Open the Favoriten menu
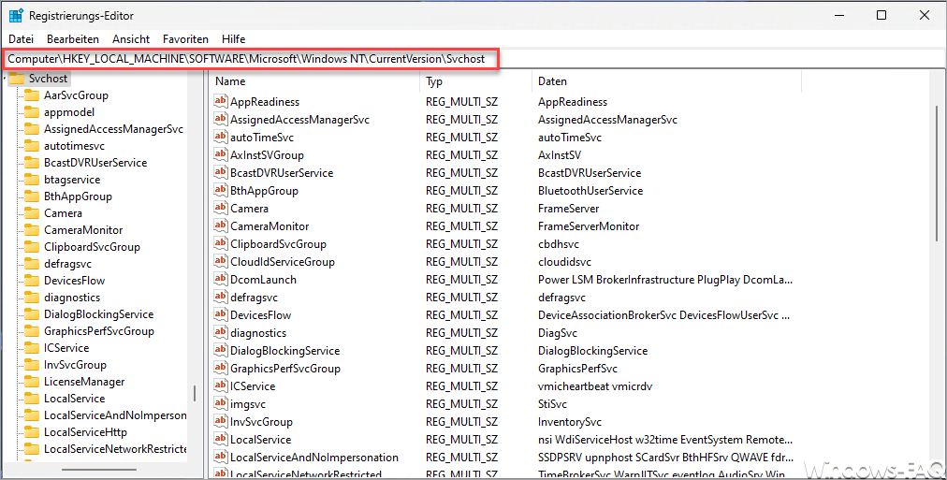The image size is (947, 480). 185,39
